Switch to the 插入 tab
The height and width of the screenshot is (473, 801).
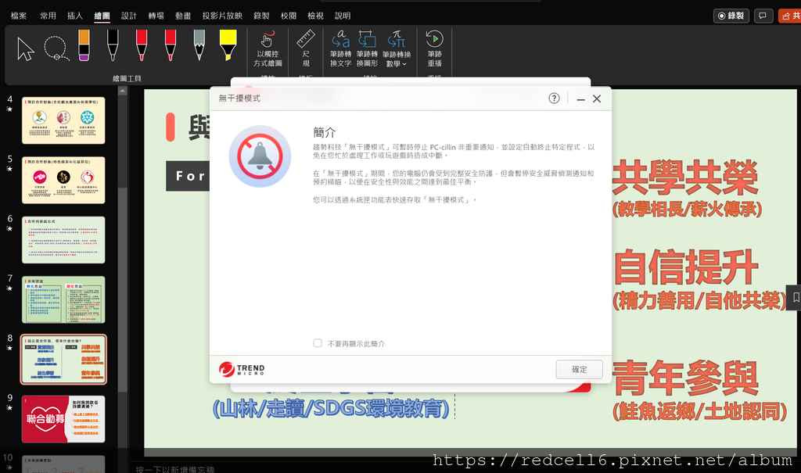tap(75, 16)
